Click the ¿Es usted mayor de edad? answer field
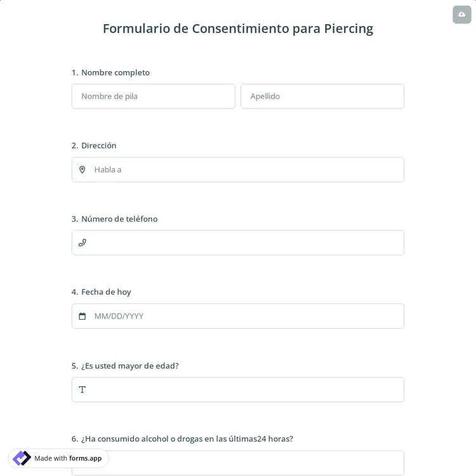Image resolution: width=476 pixels, height=476 pixels. 244,390
